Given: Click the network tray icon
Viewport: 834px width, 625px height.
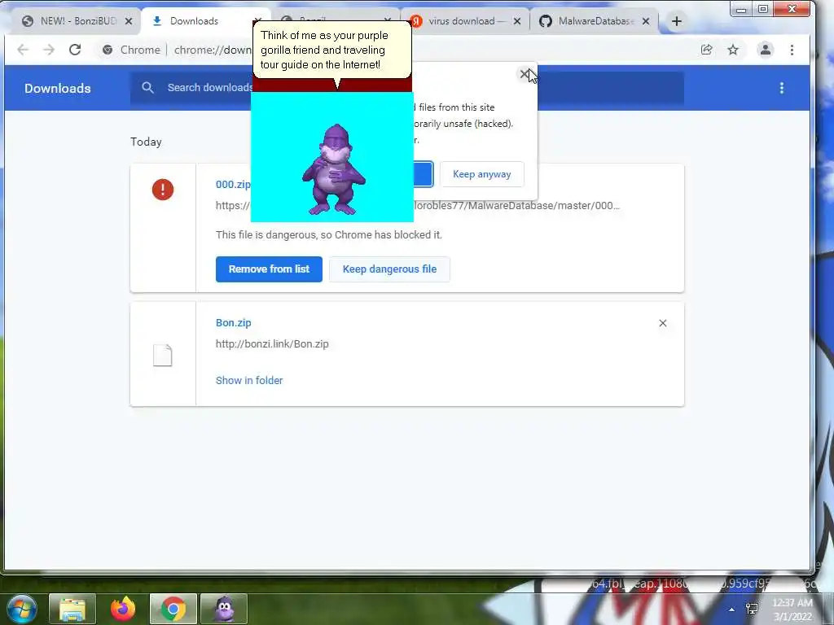Looking at the screenshot, I should tap(752, 609).
